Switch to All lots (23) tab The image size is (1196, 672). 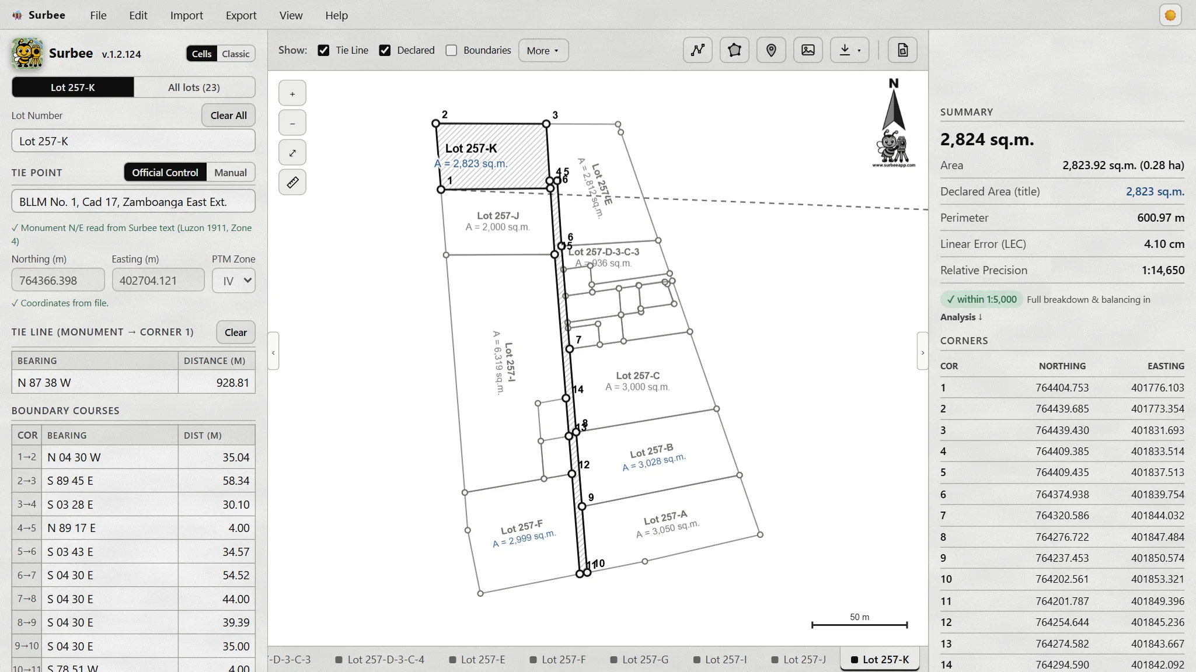(194, 87)
